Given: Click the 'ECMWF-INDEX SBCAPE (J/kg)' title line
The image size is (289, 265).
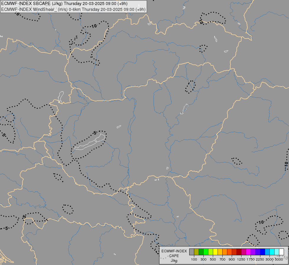Looking at the screenshot, I should [x=32, y=4].
